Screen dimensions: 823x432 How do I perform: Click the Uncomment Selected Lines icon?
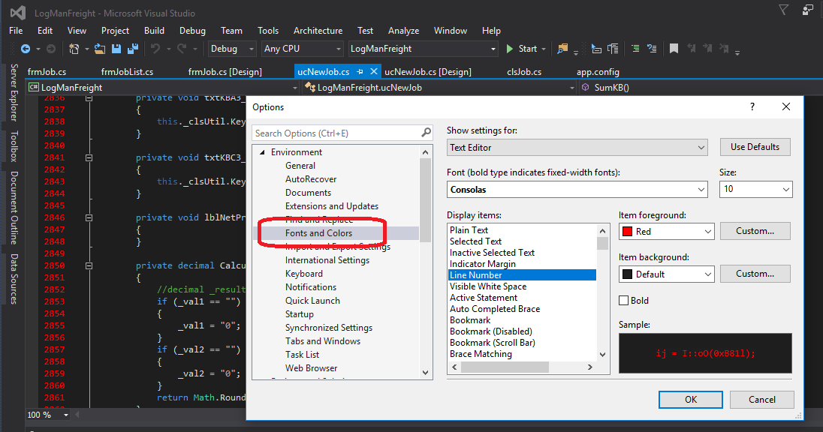652,49
